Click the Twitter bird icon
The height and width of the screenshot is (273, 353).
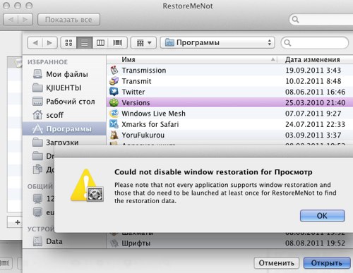pyautogui.click(x=114, y=92)
